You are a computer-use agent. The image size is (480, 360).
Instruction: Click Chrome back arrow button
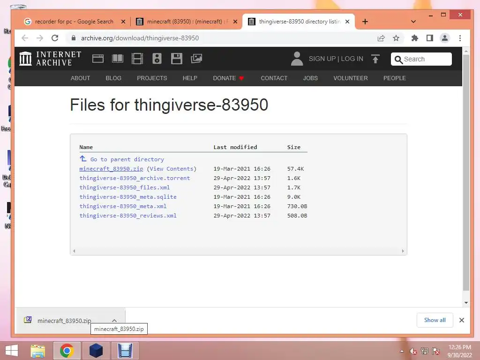click(x=25, y=38)
